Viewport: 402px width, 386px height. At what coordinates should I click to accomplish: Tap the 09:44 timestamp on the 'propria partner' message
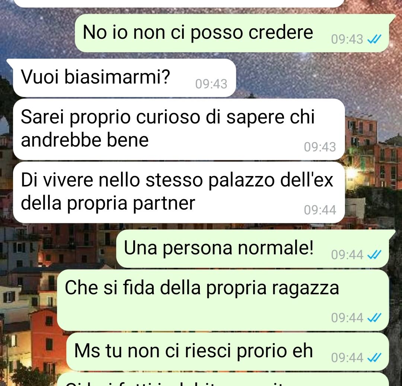tap(320, 210)
